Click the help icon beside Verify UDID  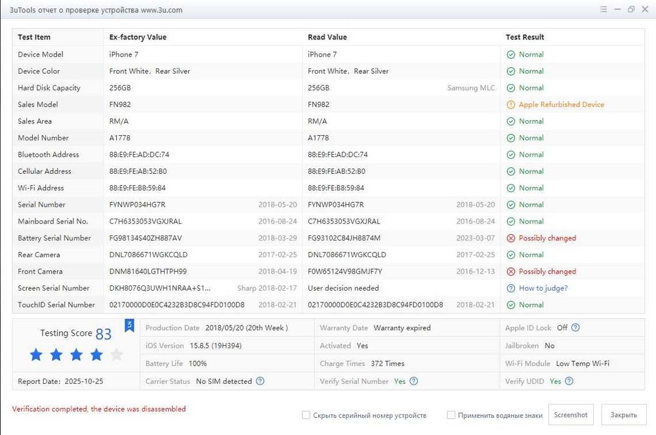pos(569,381)
